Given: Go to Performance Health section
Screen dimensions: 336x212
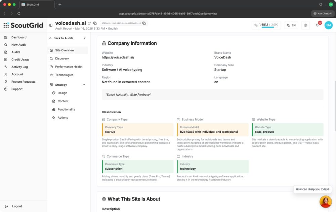Looking at the screenshot, I should tap(69, 67).
